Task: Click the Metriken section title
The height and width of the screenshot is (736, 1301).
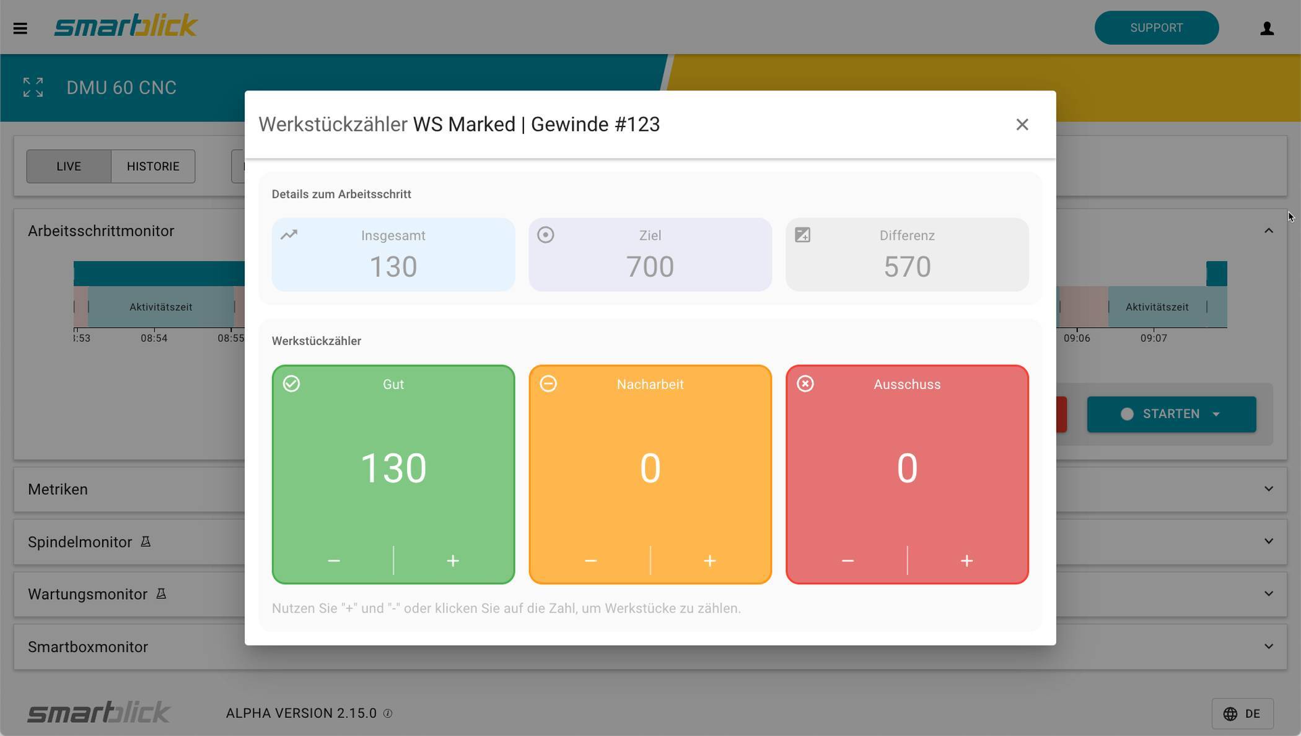Action: [58, 489]
